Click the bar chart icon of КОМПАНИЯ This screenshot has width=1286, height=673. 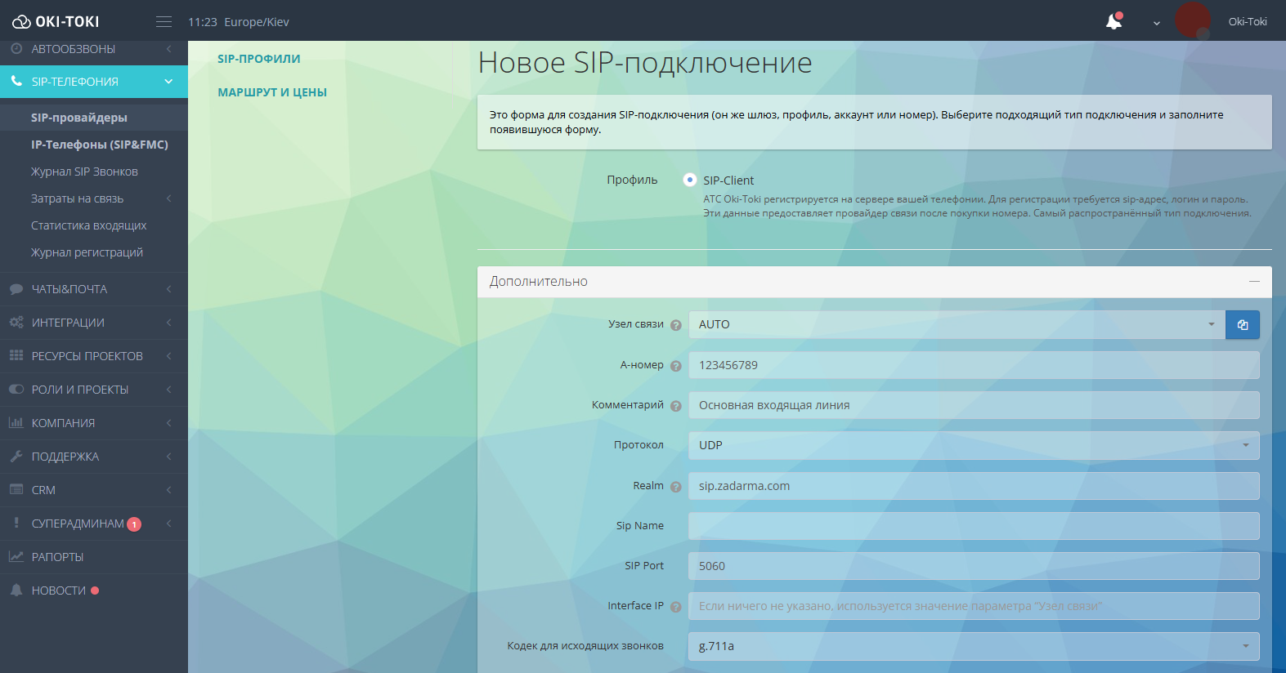pyautogui.click(x=16, y=422)
